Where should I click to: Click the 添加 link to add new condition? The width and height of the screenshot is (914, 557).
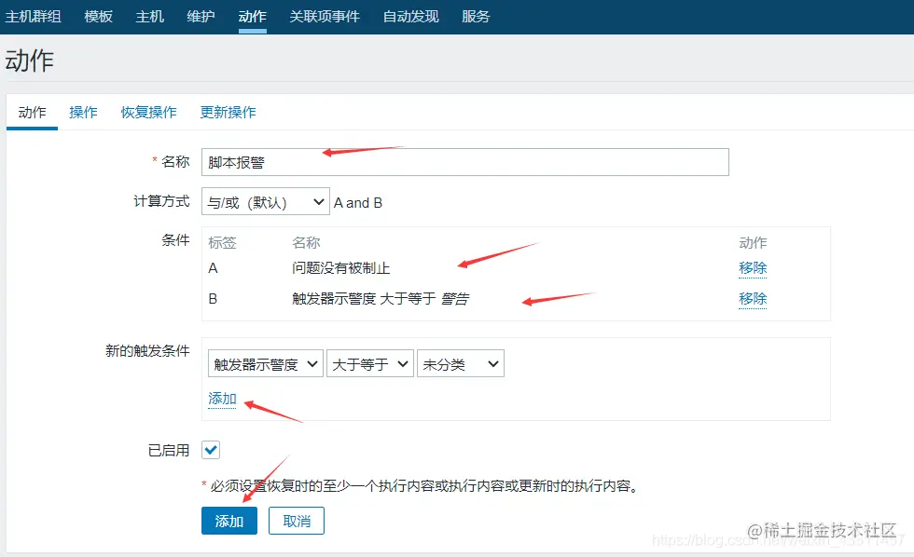(222, 399)
